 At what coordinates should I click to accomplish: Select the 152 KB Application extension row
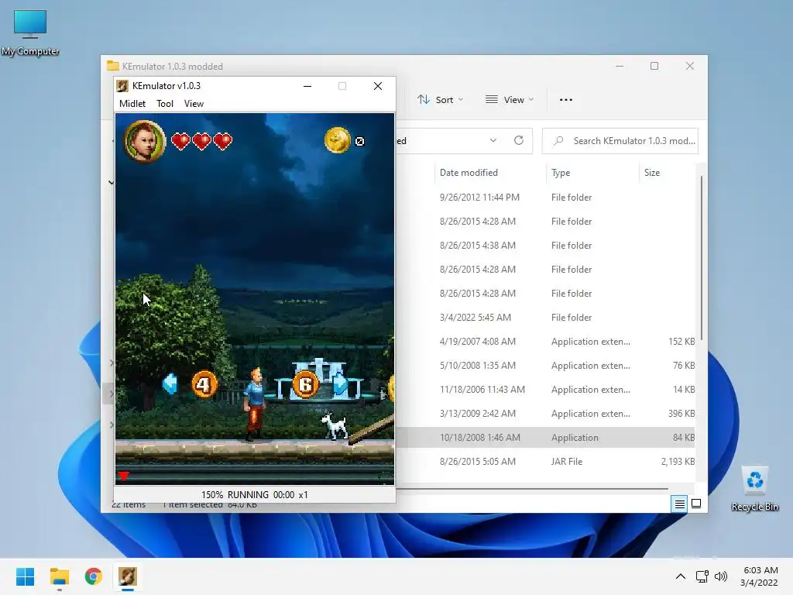tap(545, 342)
